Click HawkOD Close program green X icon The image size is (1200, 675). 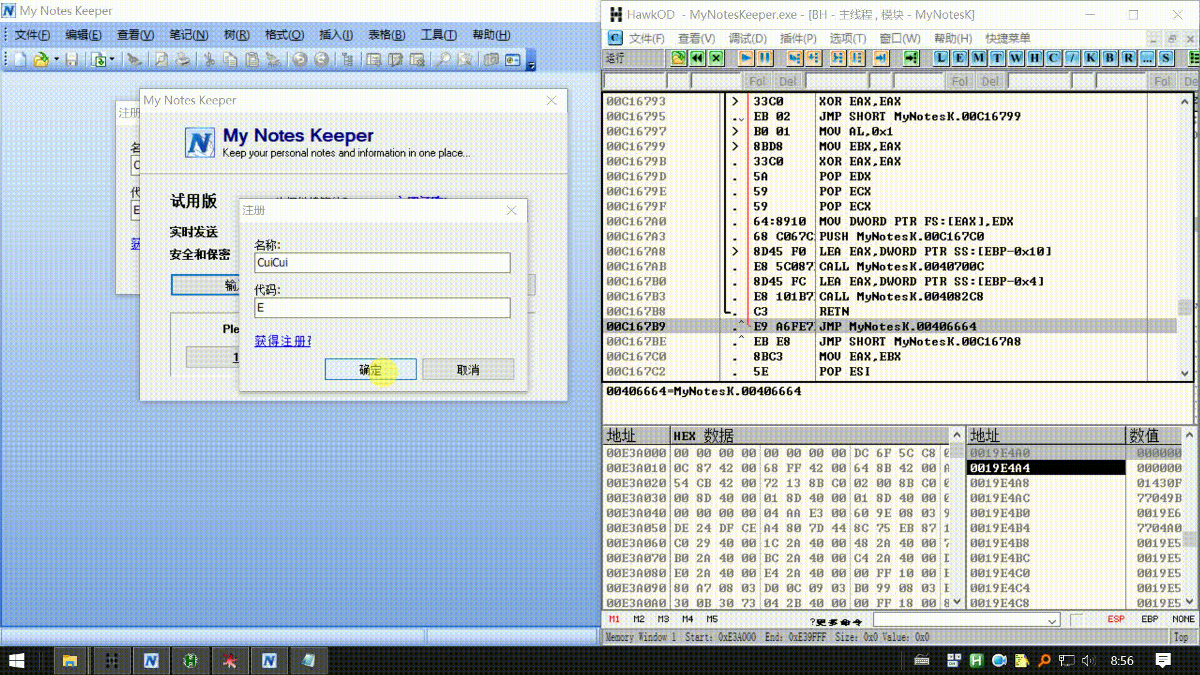716,58
